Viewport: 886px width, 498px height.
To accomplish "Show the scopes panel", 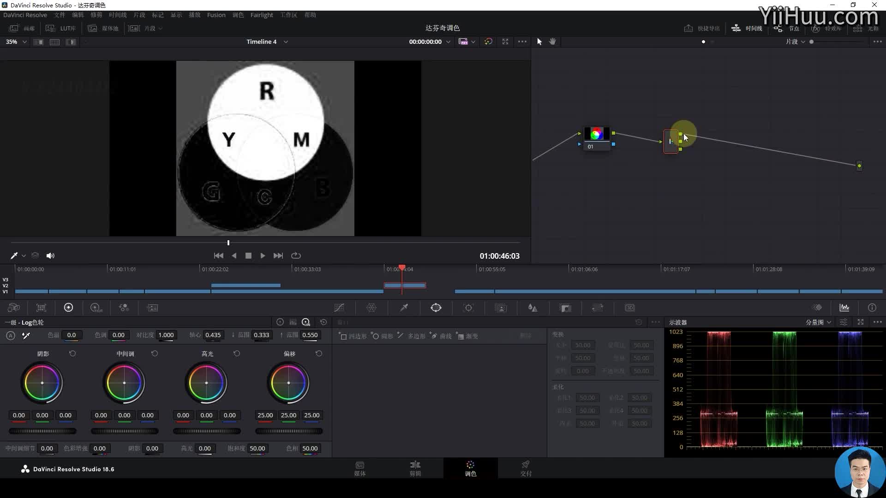I will coord(844,308).
